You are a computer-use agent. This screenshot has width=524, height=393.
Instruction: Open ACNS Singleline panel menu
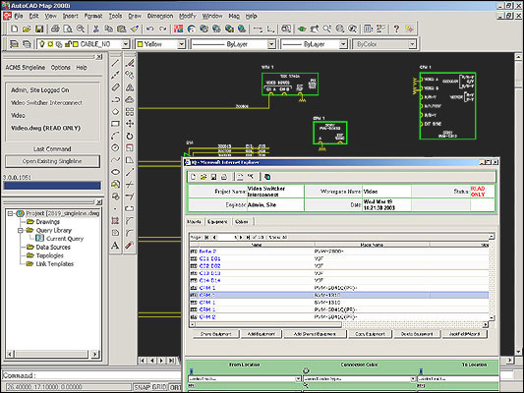point(25,68)
